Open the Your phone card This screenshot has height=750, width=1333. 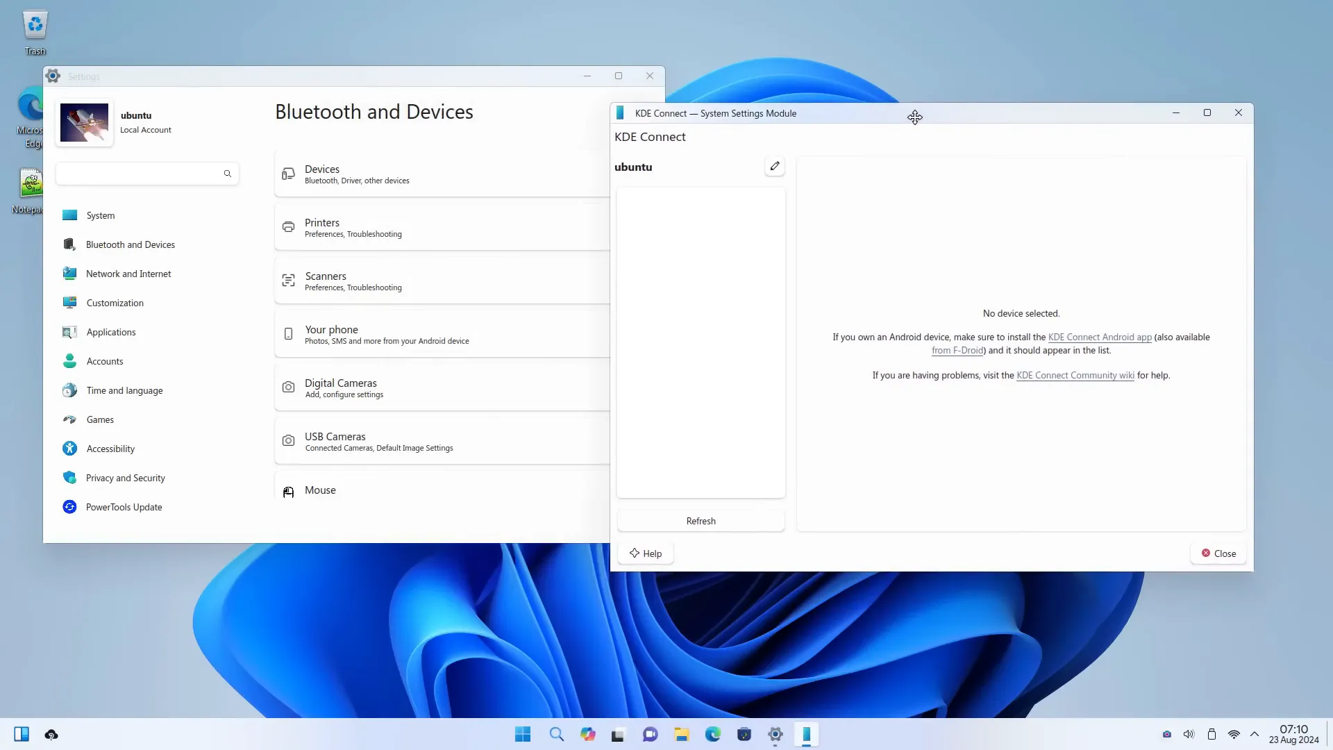coord(442,334)
